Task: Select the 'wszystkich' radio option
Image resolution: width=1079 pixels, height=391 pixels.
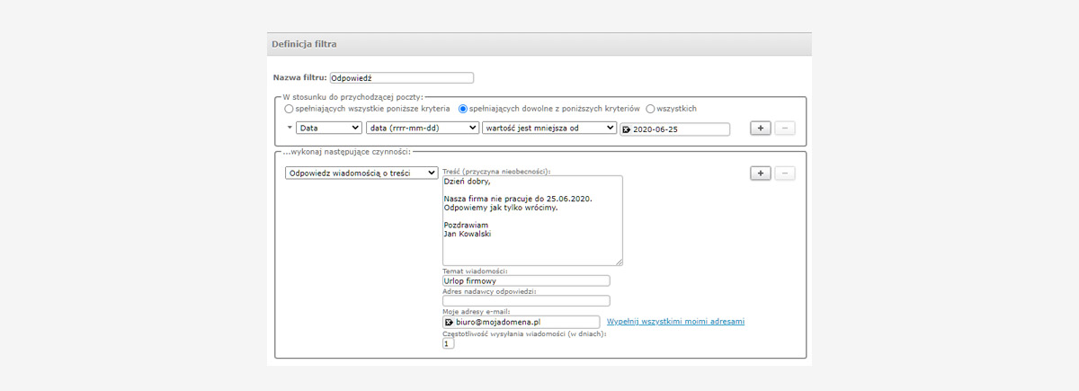Action: [x=651, y=109]
